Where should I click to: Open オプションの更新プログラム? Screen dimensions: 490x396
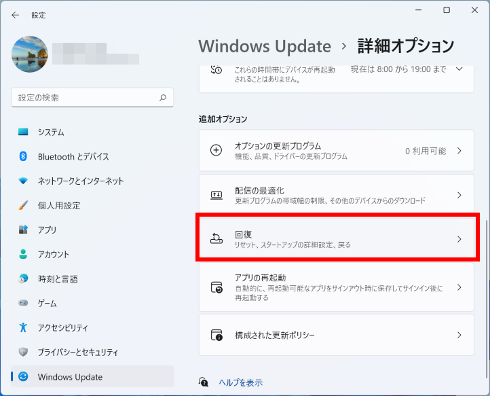coord(336,151)
